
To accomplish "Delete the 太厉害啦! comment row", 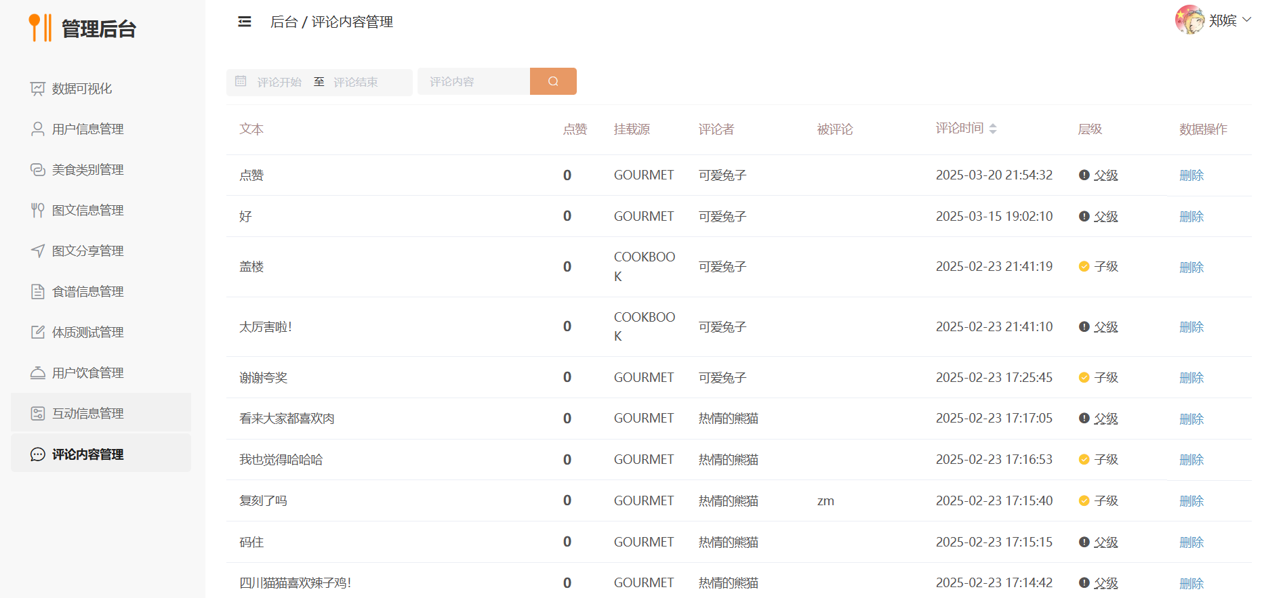I will (1192, 327).
